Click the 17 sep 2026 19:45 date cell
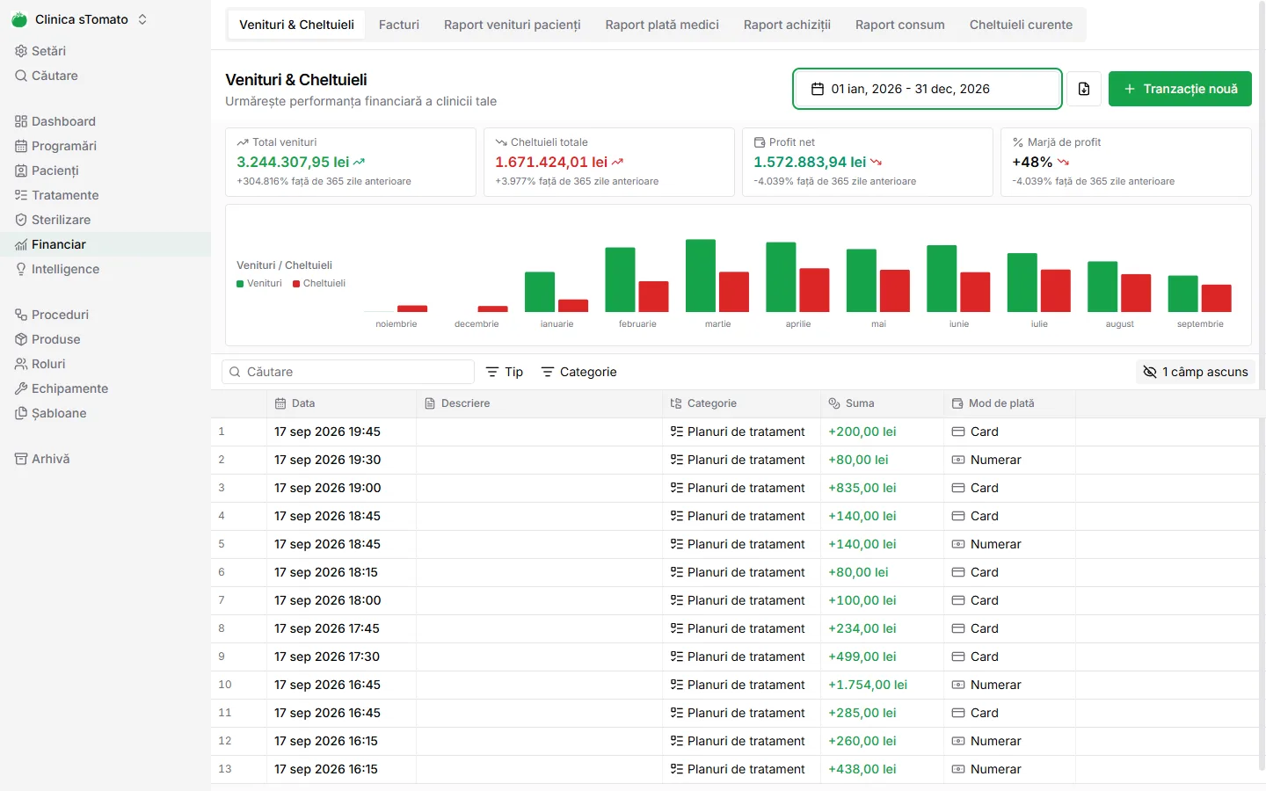The image size is (1266, 791). [341, 432]
